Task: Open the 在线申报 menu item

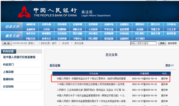Action: coord(62,39)
